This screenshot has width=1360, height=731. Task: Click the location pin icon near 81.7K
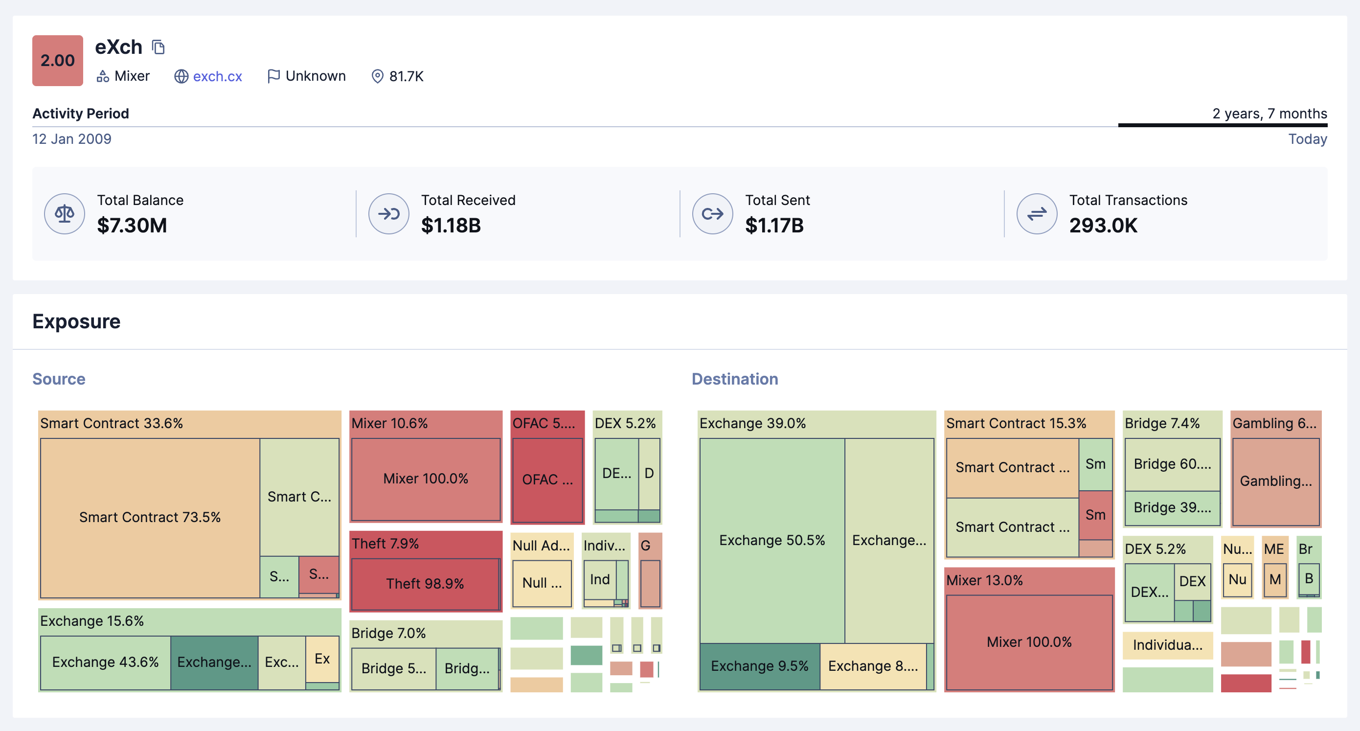pos(377,77)
